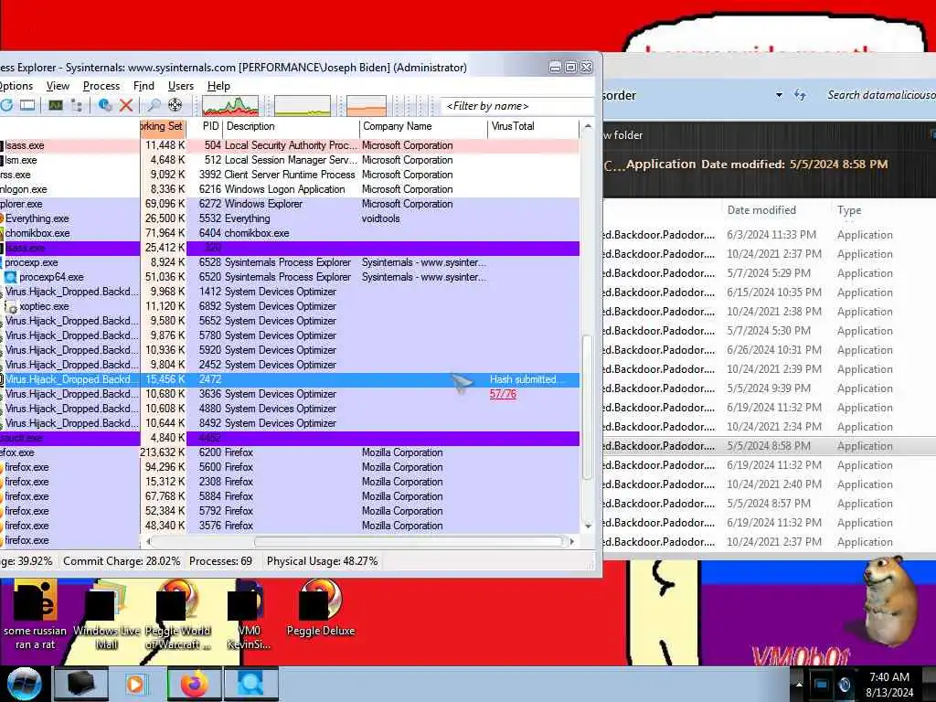
Task: Click the Physical Usage status bar entry
Action: click(323, 562)
